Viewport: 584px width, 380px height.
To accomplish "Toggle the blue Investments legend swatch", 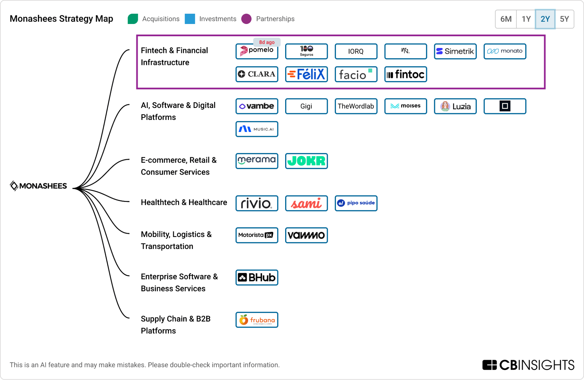I will 190,19.
